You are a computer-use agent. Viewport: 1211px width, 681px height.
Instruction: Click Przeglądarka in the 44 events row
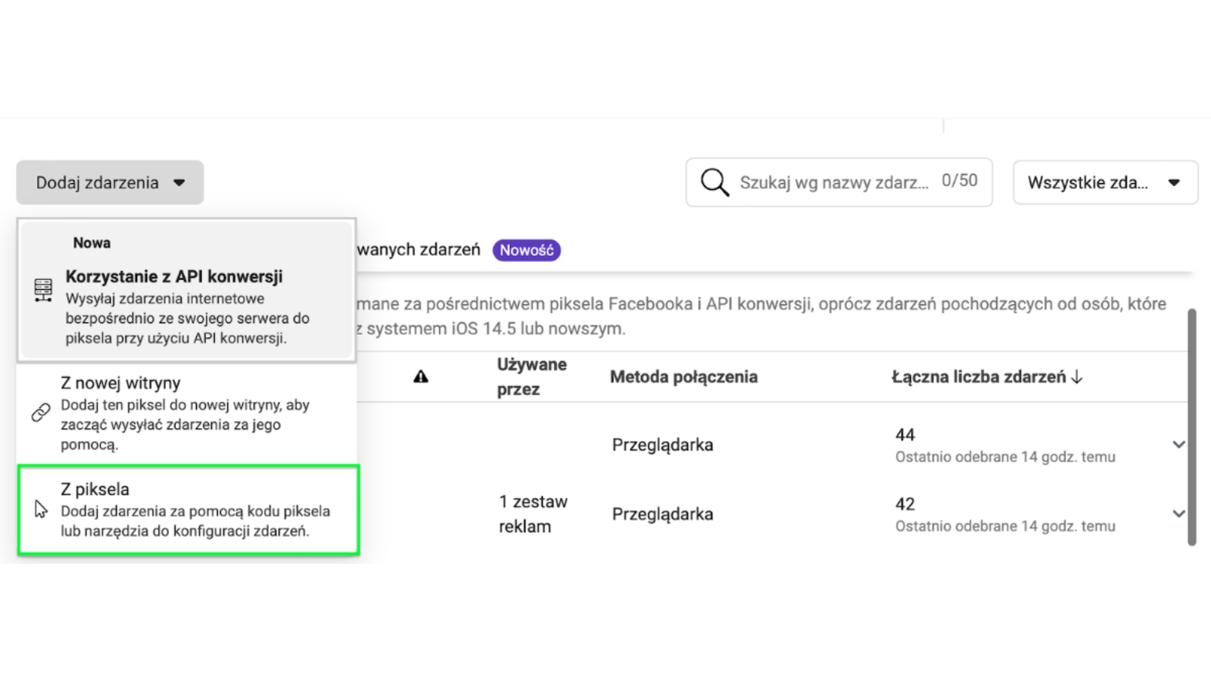click(662, 445)
